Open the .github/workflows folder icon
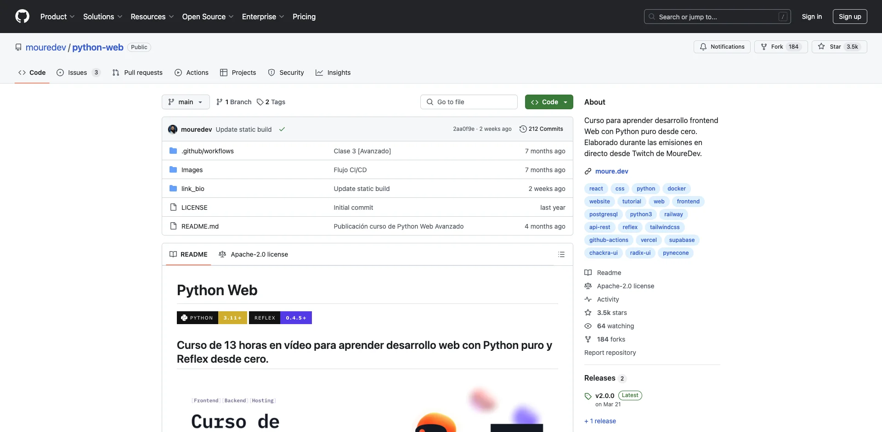 pyautogui.click(x=173, y=151)
